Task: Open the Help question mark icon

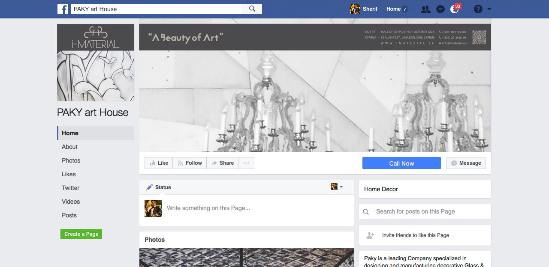Action: (478, 9)
